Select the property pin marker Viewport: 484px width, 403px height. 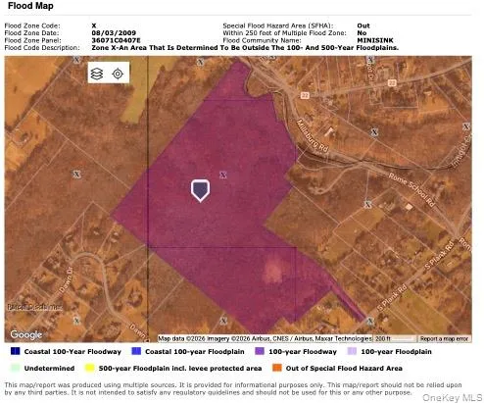click(x=200, y=190)
